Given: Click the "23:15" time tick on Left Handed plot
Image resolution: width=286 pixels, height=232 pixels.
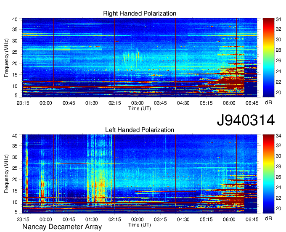Looking at the screenshot, I should point(23,219).
